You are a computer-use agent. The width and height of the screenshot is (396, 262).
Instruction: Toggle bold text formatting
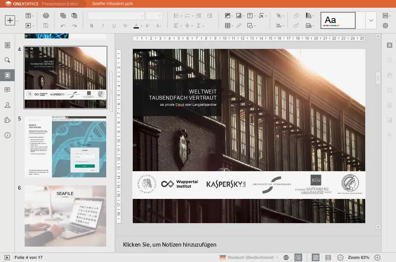pyautogui.click(x=92, y=26)
